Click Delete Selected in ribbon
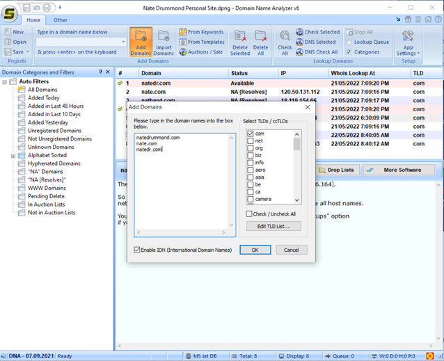Screen dimensions: 444x361 [240, 42]
